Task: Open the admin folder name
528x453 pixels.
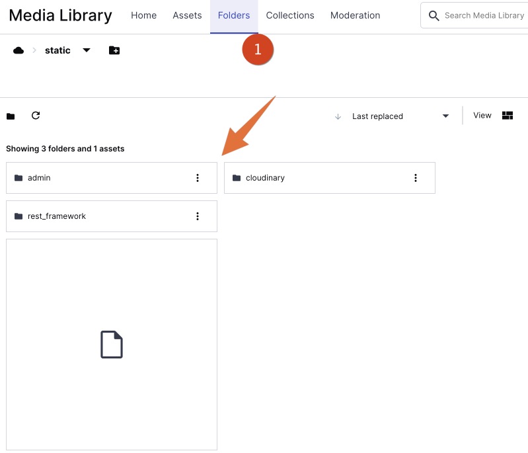Action: 39,178
